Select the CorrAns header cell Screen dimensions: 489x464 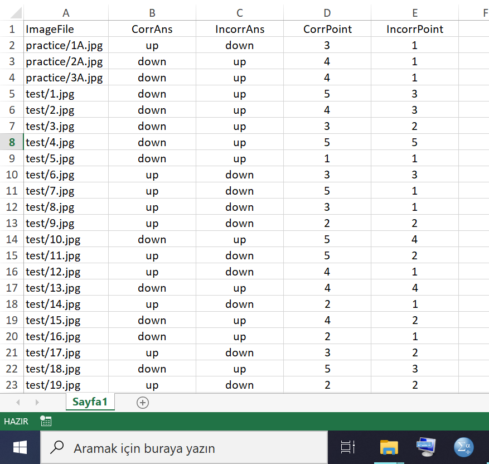152,29
